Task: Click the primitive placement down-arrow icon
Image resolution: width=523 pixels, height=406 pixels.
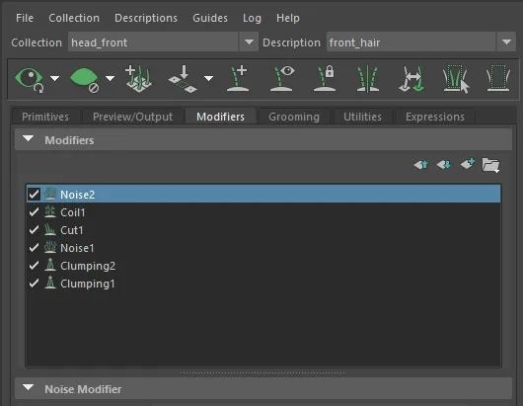Action: [x=183, y=79]
